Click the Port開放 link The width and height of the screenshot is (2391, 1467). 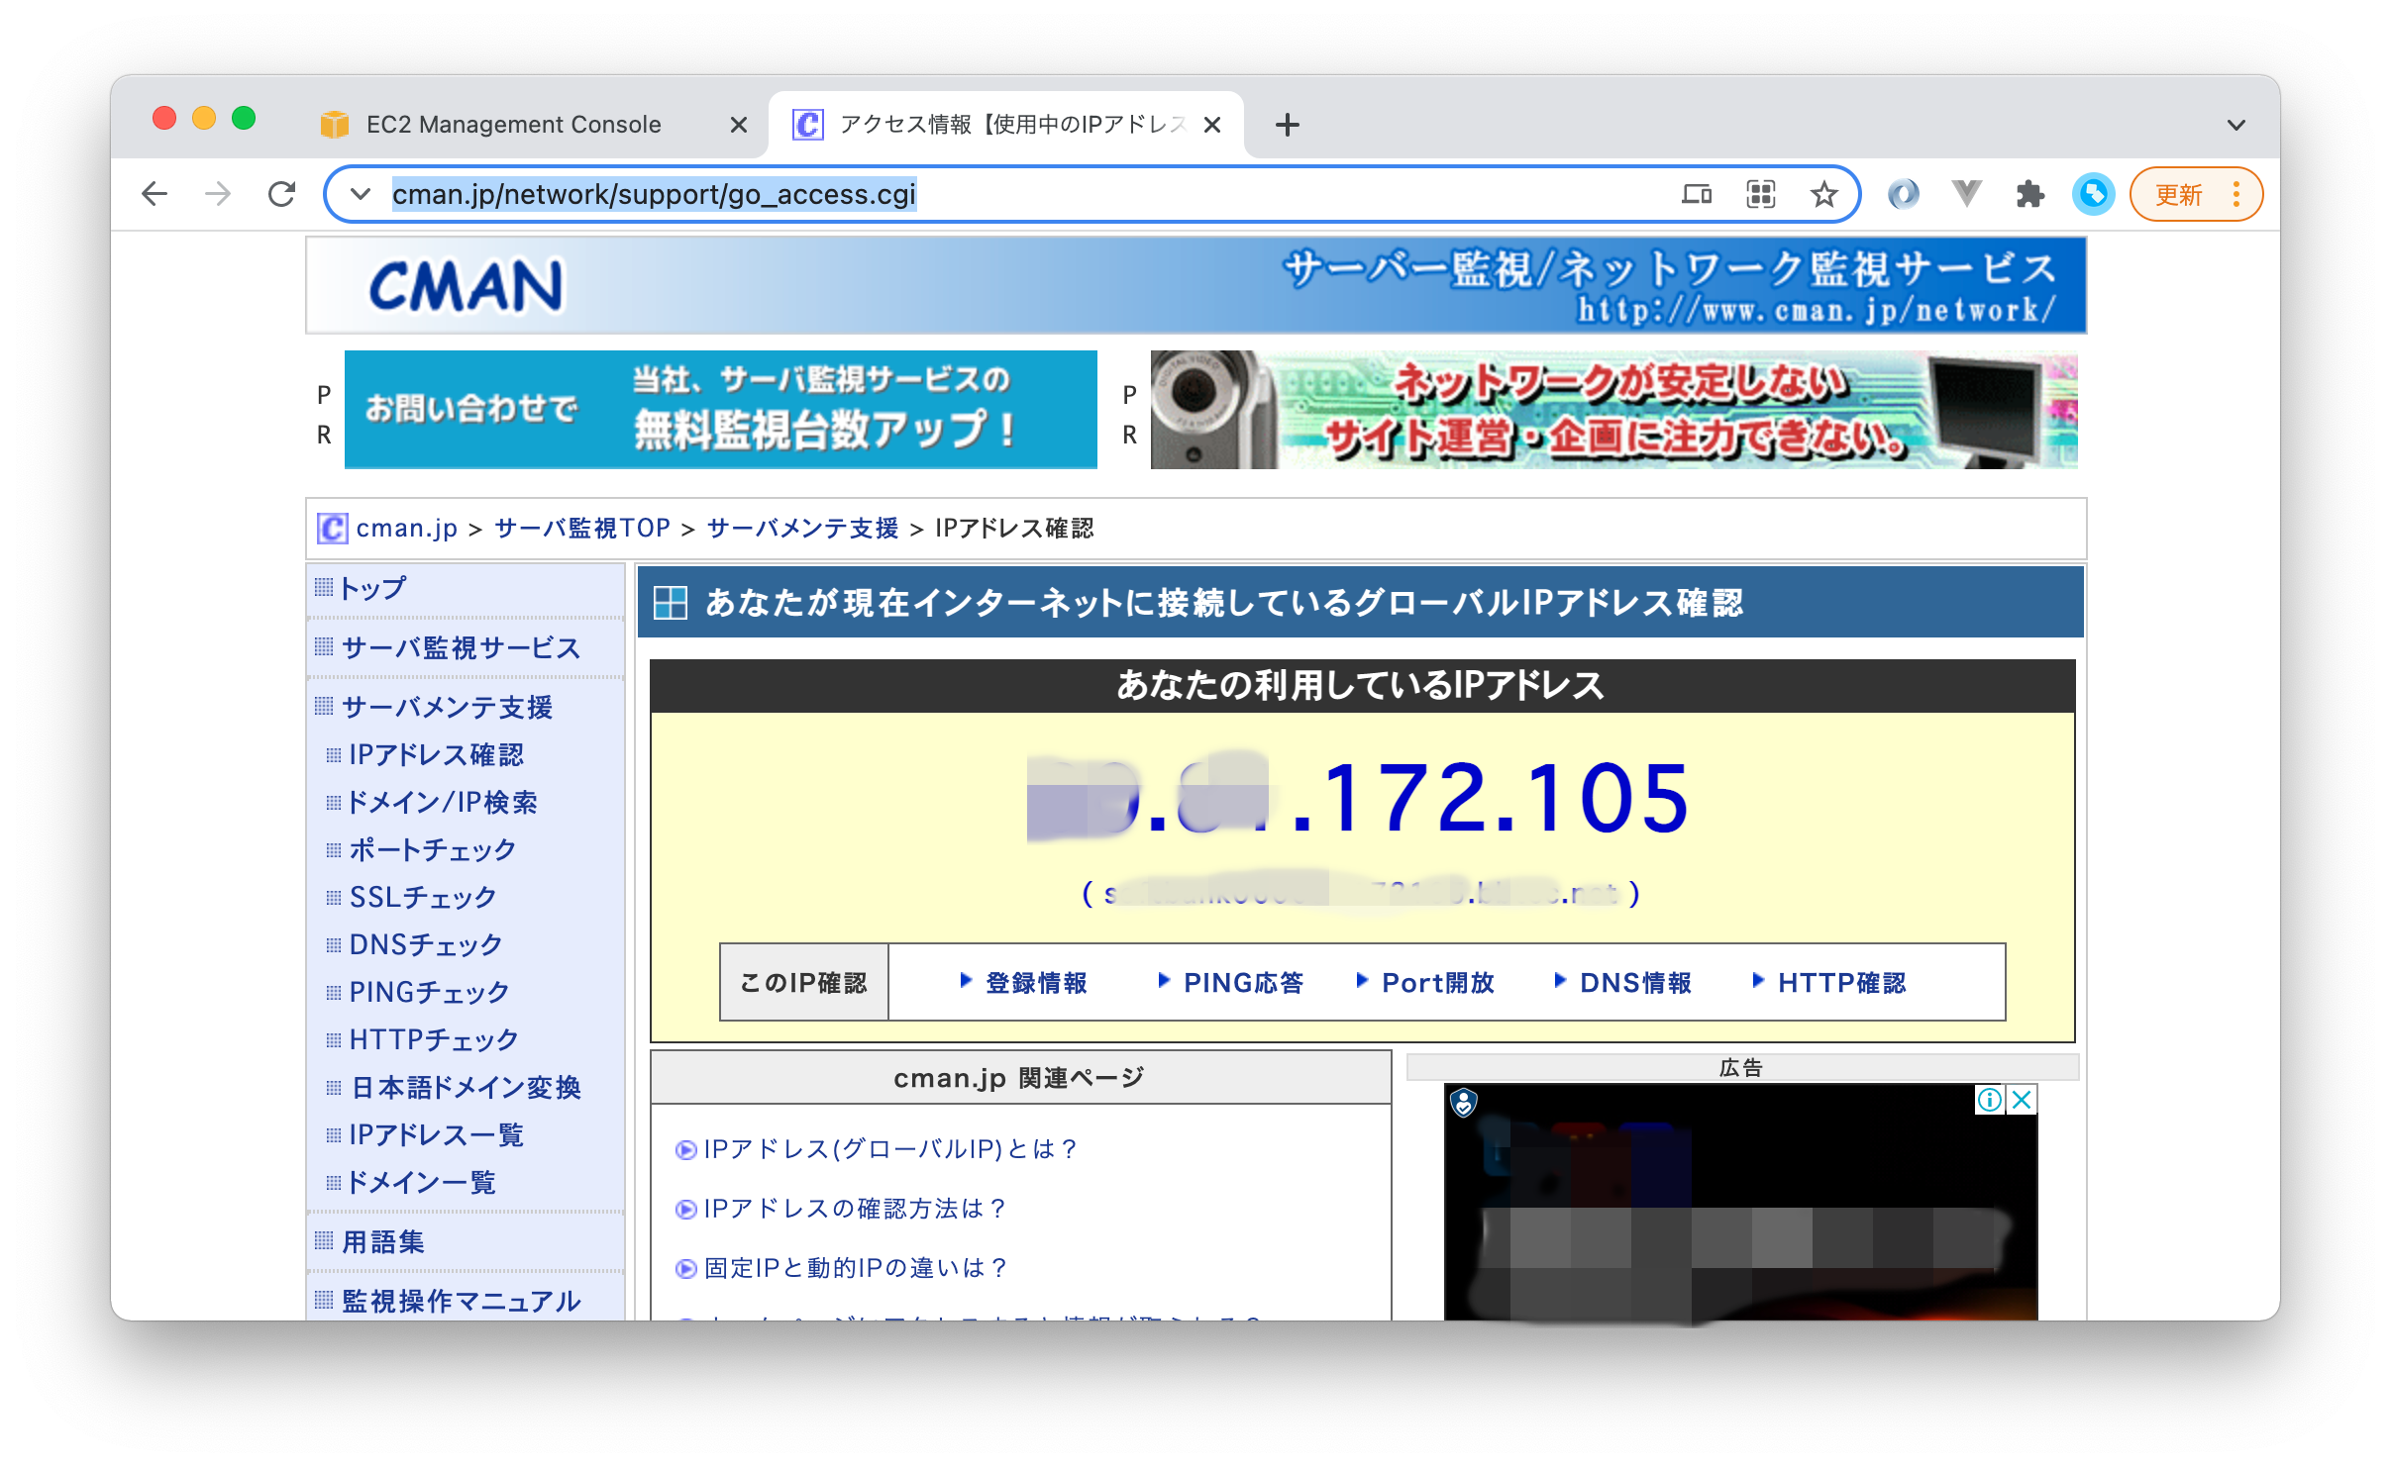tap(1437, 983)
